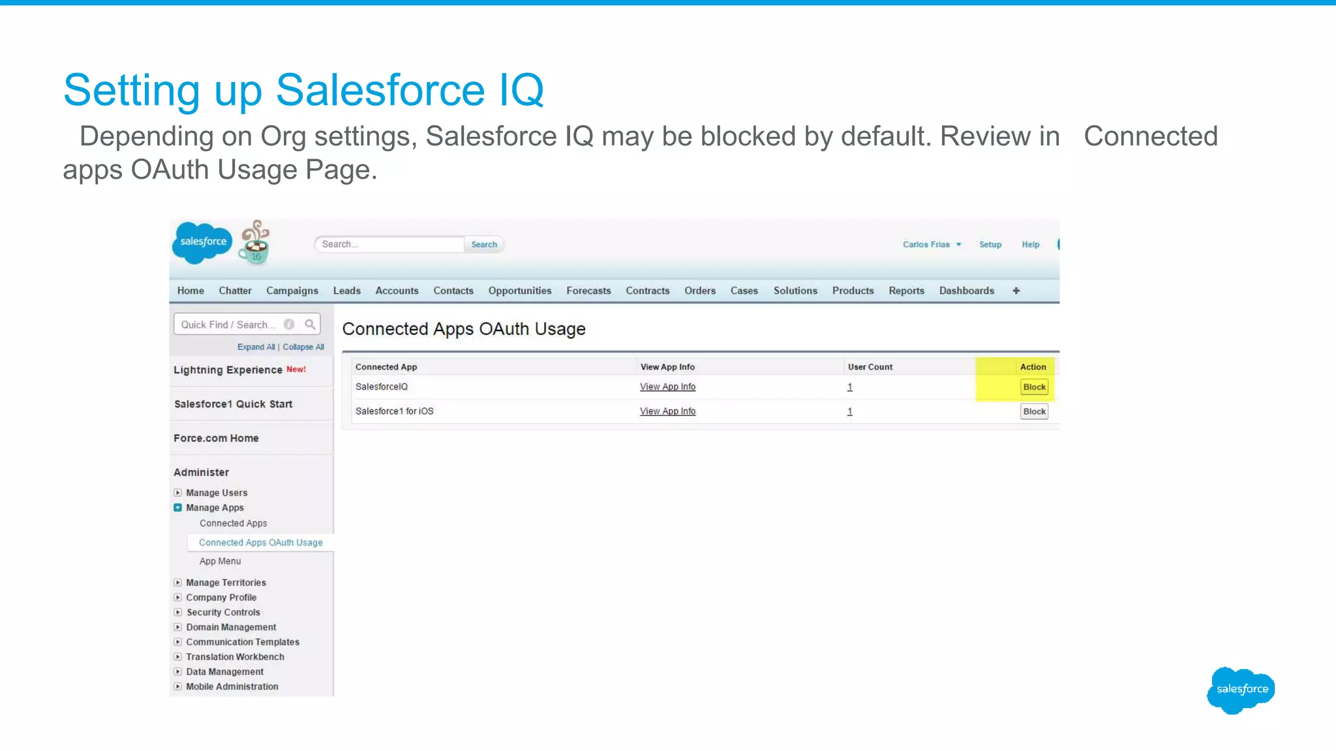1336x751 pixels.
Task: Block the SalesforceIQ connected app
Action: (1034, 387)
